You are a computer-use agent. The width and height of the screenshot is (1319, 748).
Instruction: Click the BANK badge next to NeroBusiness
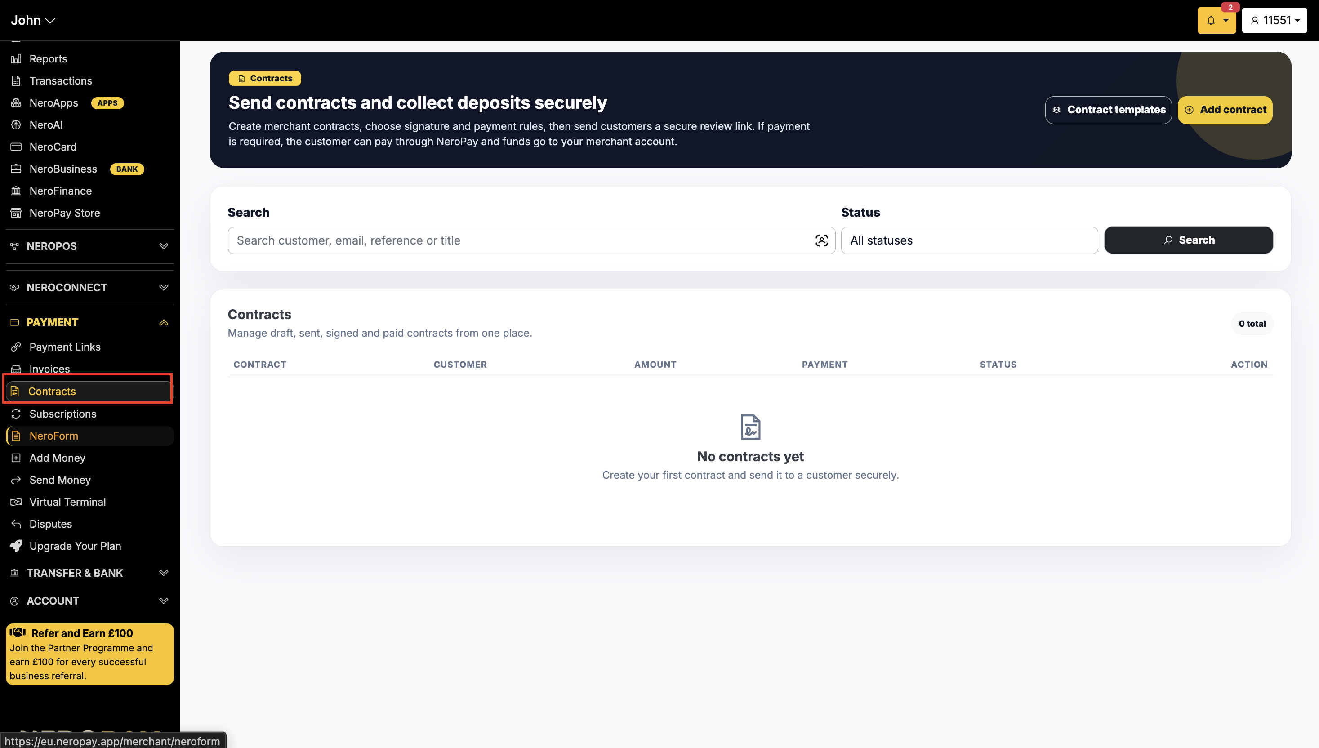127,169
